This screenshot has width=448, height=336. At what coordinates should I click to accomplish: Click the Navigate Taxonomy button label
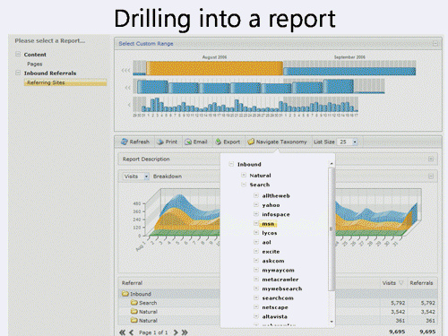(x=281, y=142)
